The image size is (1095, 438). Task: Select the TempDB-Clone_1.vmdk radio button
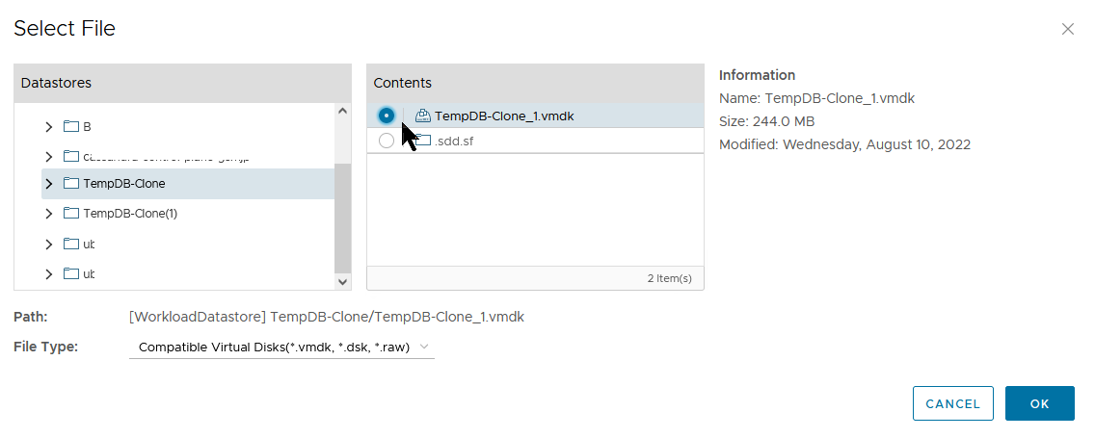[x=387, y=116]
